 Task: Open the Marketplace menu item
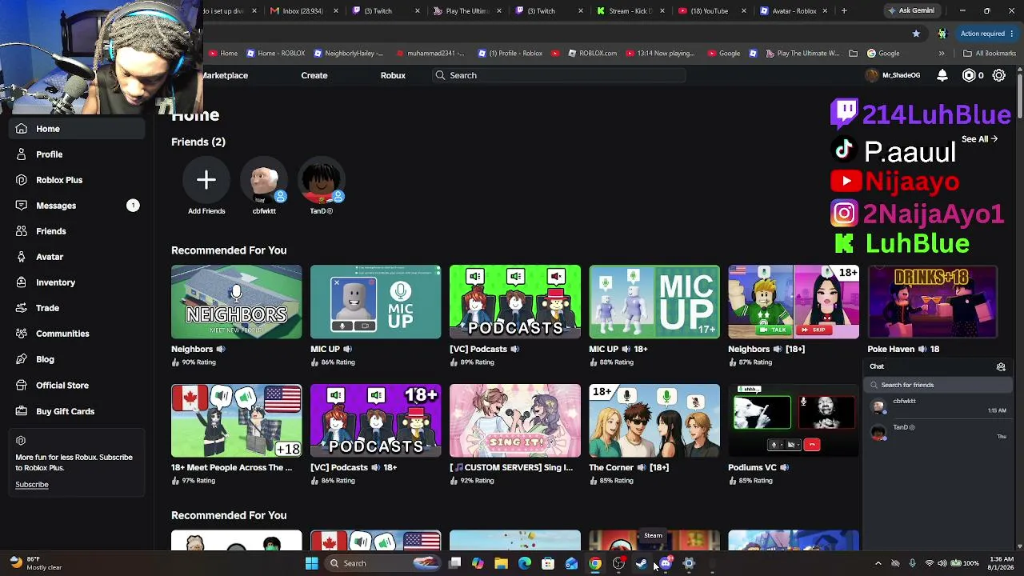click(226, 75)
